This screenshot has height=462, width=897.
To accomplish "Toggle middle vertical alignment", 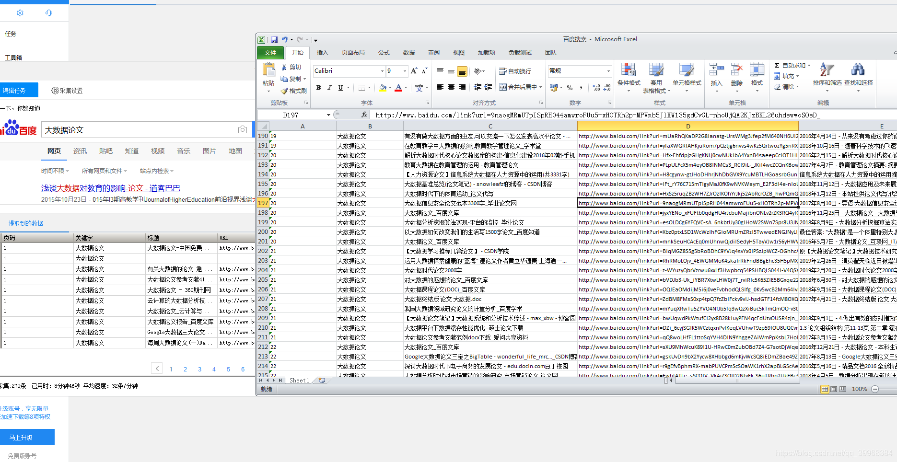I will click(x=451, y=71).
